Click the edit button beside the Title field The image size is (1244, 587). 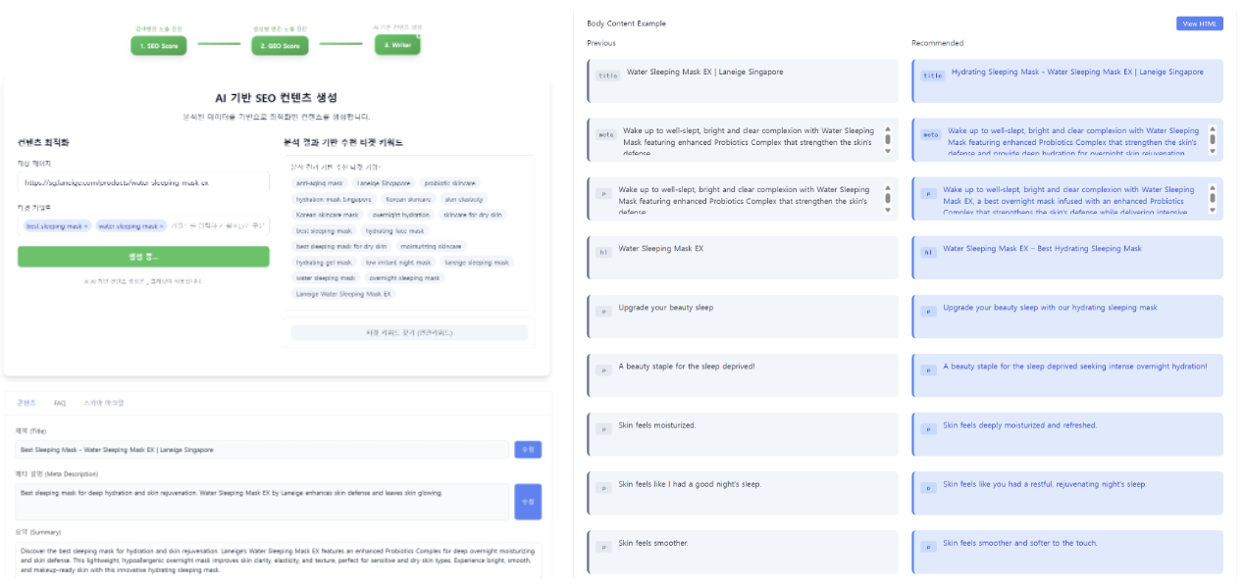point(527,450)
